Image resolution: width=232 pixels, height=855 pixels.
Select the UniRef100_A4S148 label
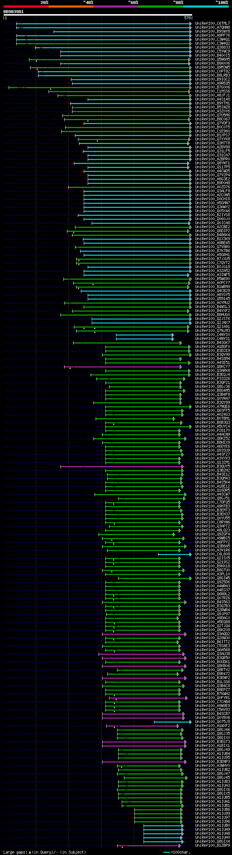point(212,99)
